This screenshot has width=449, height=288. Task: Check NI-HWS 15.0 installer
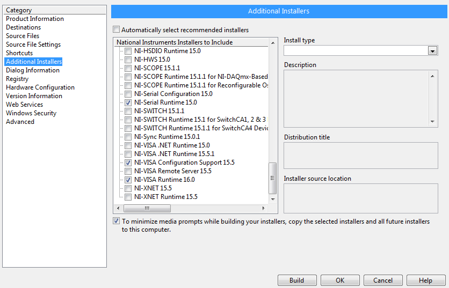[128, 60]
